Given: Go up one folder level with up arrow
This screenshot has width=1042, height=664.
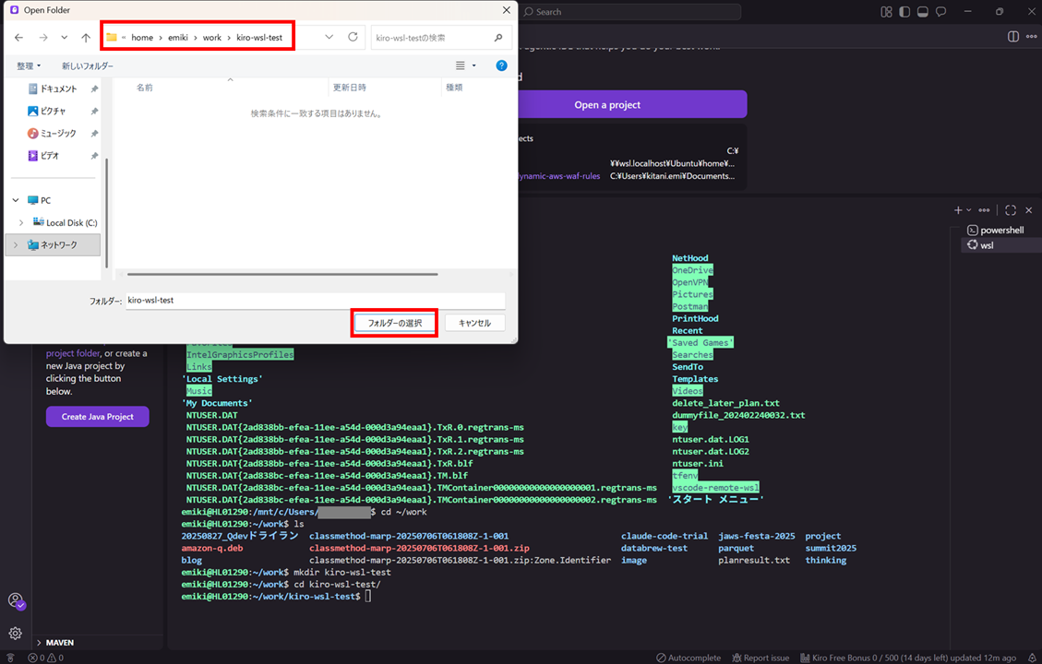Looking at the screenshot, I should point(86,38).
